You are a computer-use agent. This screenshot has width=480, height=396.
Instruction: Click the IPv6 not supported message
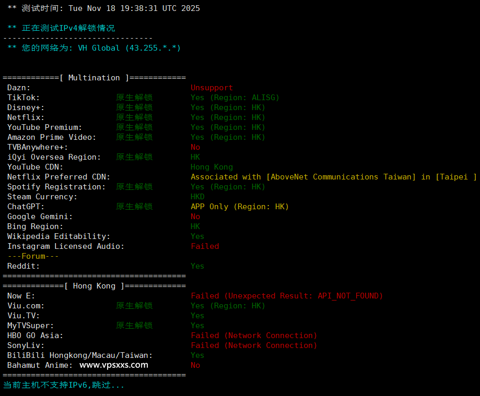tap(64, 385)
